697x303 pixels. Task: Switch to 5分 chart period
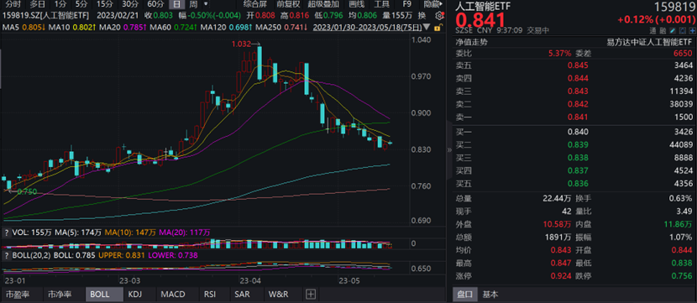point(81,4)
